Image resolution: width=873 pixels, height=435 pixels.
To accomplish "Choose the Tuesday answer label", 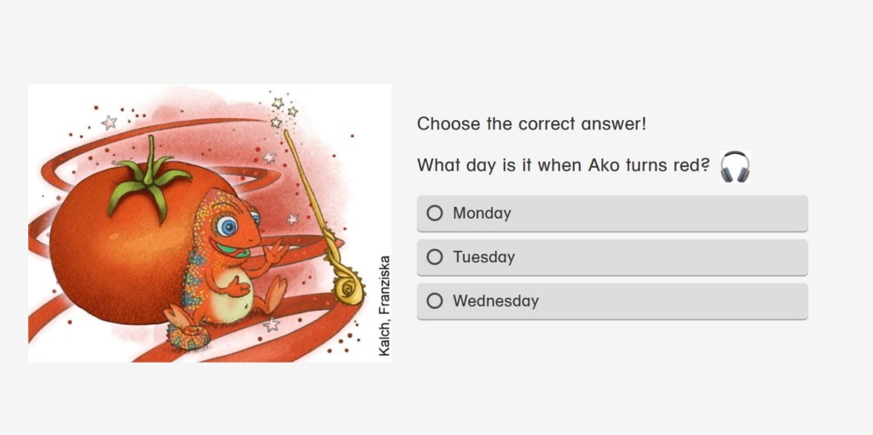I will (x=483, y=257).
